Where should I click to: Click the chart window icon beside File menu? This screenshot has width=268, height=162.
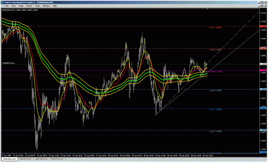3,6
